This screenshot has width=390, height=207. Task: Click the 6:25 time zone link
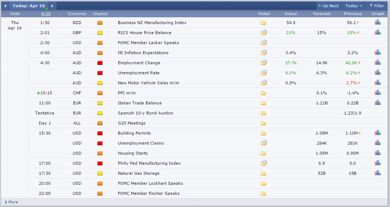[x=46, y=14]
